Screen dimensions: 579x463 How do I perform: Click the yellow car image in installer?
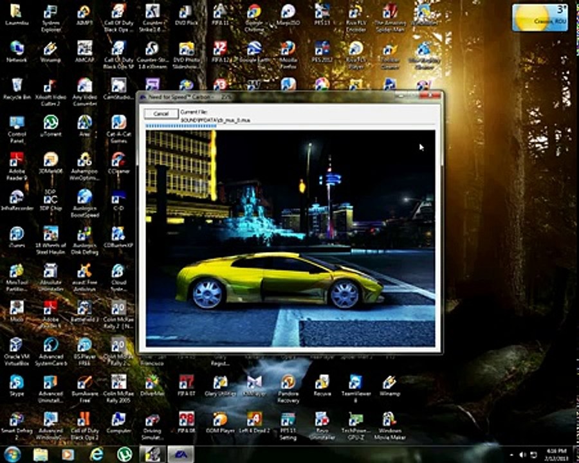290,239
